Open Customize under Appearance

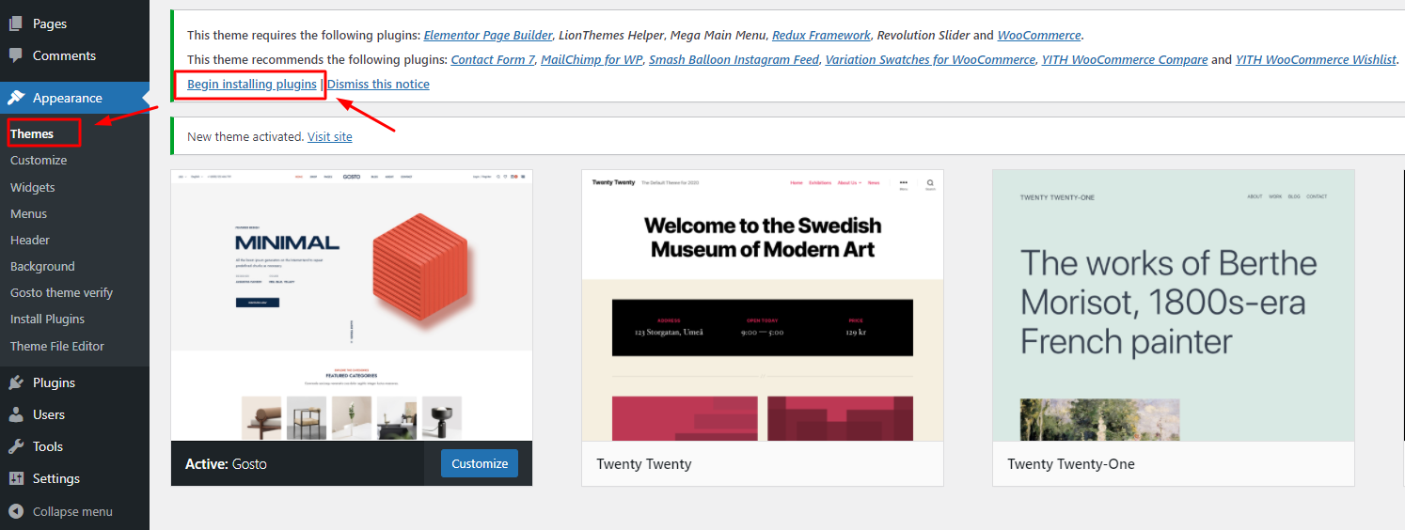(39, 160)
